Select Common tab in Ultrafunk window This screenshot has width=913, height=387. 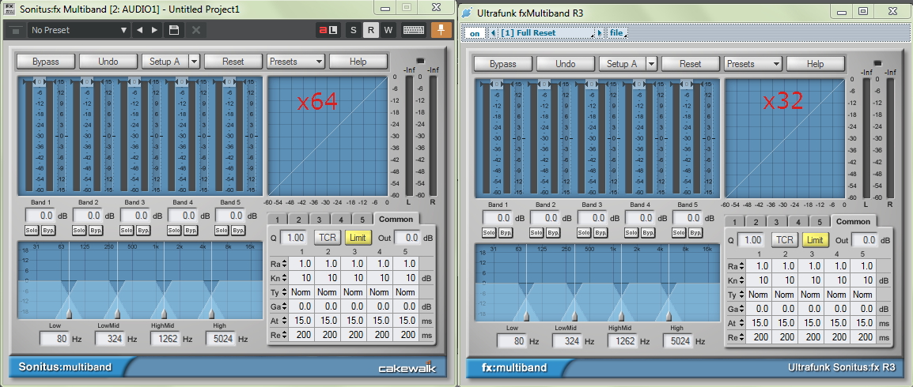tap(853, 221)
